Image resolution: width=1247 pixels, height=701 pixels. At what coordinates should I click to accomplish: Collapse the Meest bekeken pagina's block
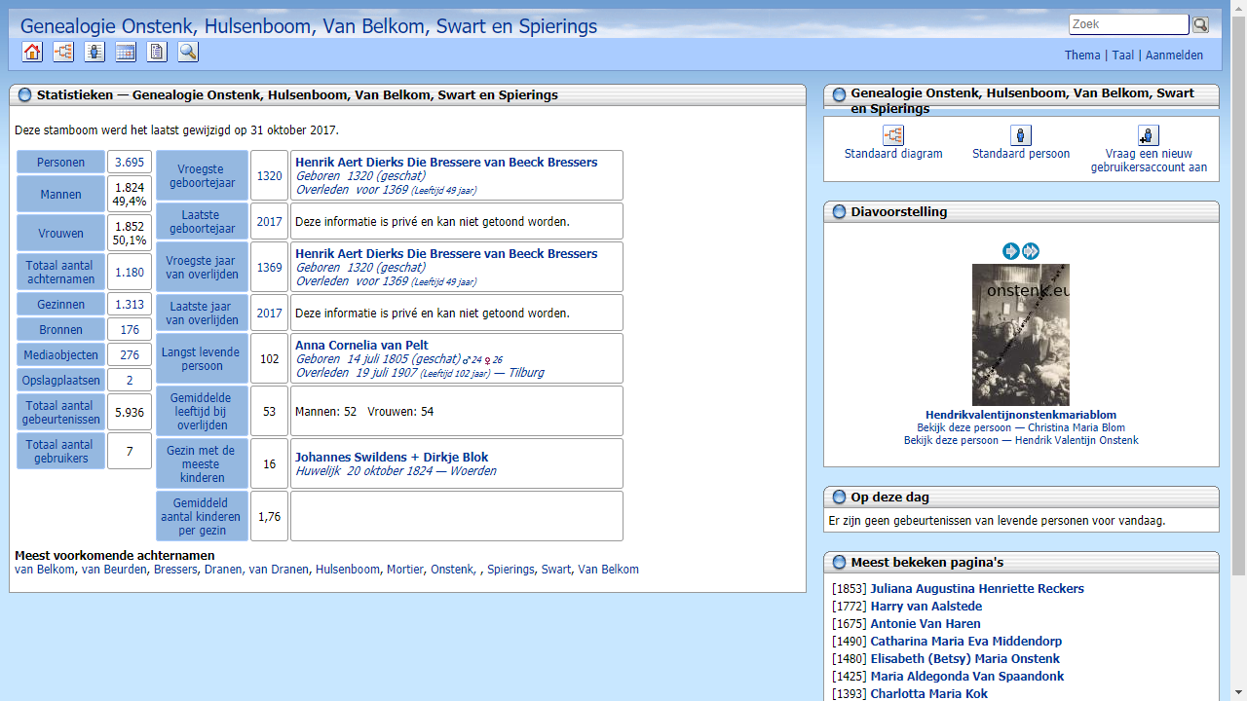coord(839,563)
